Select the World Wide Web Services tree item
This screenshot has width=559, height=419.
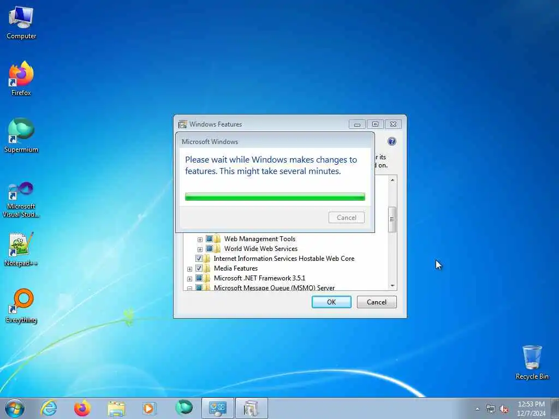click(x=260, y=249)
